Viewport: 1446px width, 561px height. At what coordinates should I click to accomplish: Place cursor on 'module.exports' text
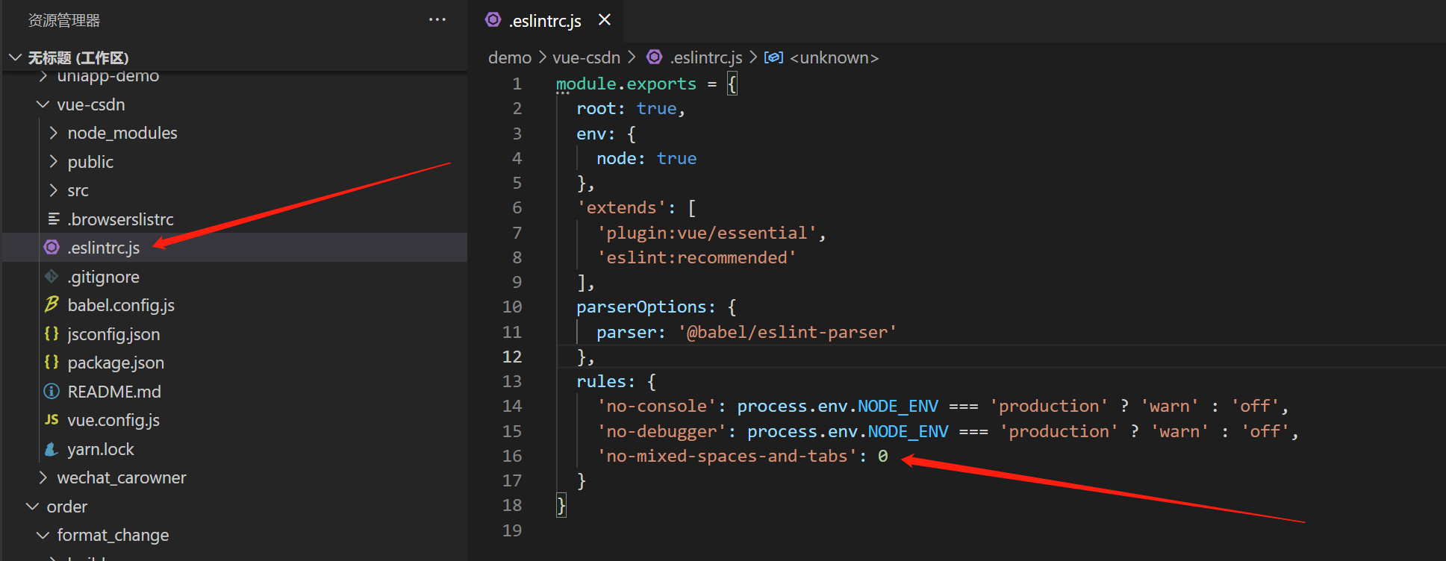click(x=626, y=84)
